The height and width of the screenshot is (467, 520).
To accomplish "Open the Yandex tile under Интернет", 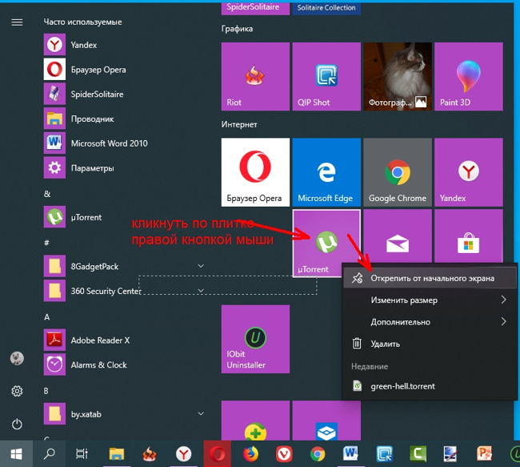I will pyautogui.click(x=469, y=172).
